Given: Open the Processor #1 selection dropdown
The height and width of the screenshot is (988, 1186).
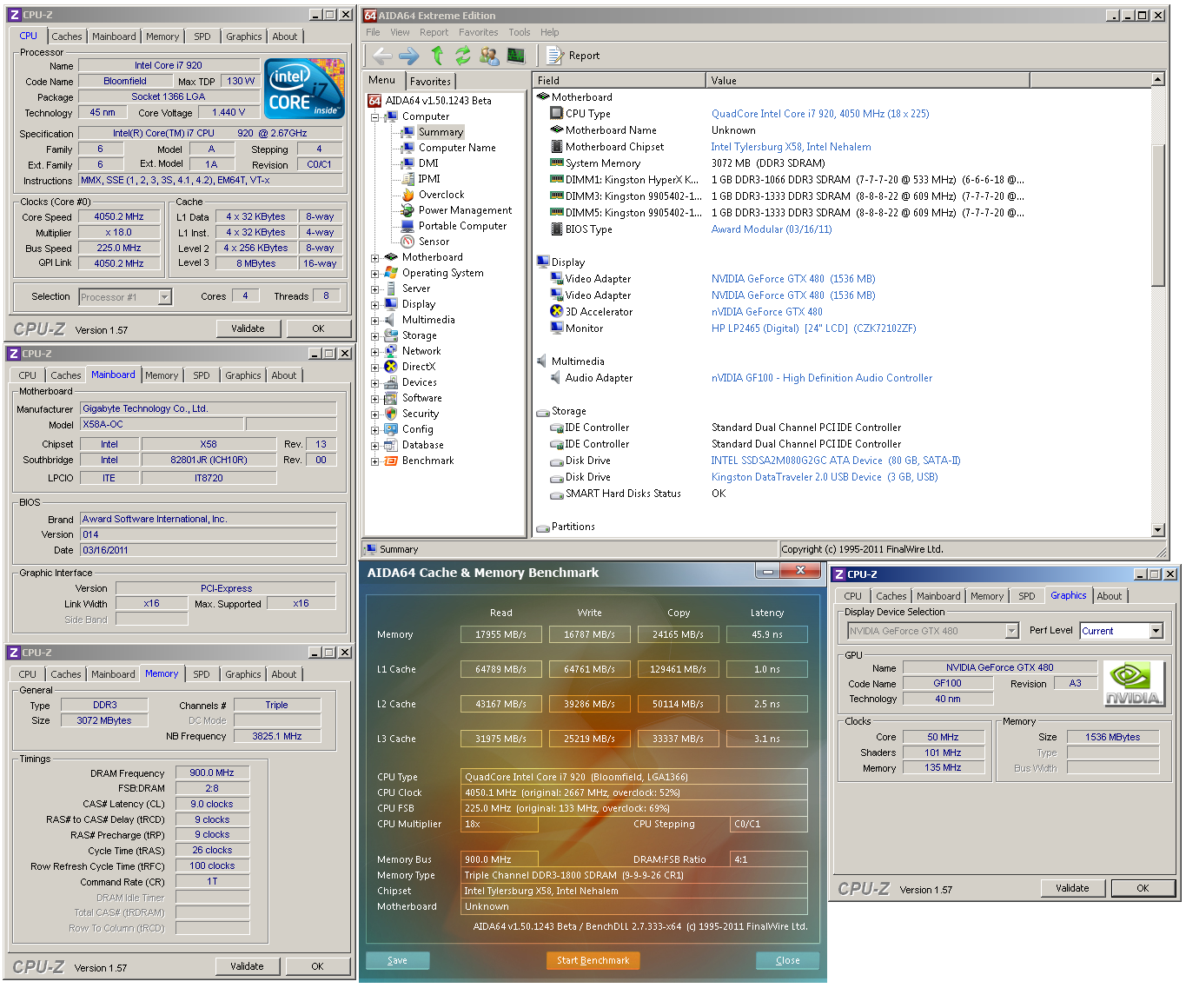Looking at the screenshot, I should pyautogui.click(x=164, y=297).
